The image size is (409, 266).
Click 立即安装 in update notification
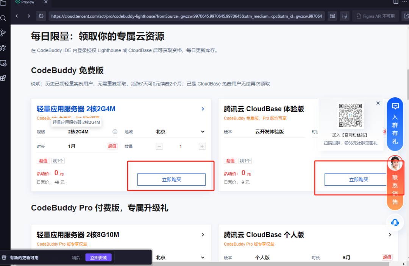point(98,257)
